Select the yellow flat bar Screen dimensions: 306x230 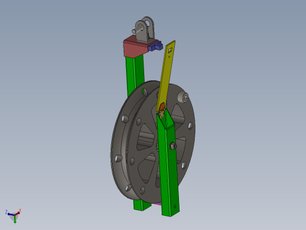coord(167,75)
